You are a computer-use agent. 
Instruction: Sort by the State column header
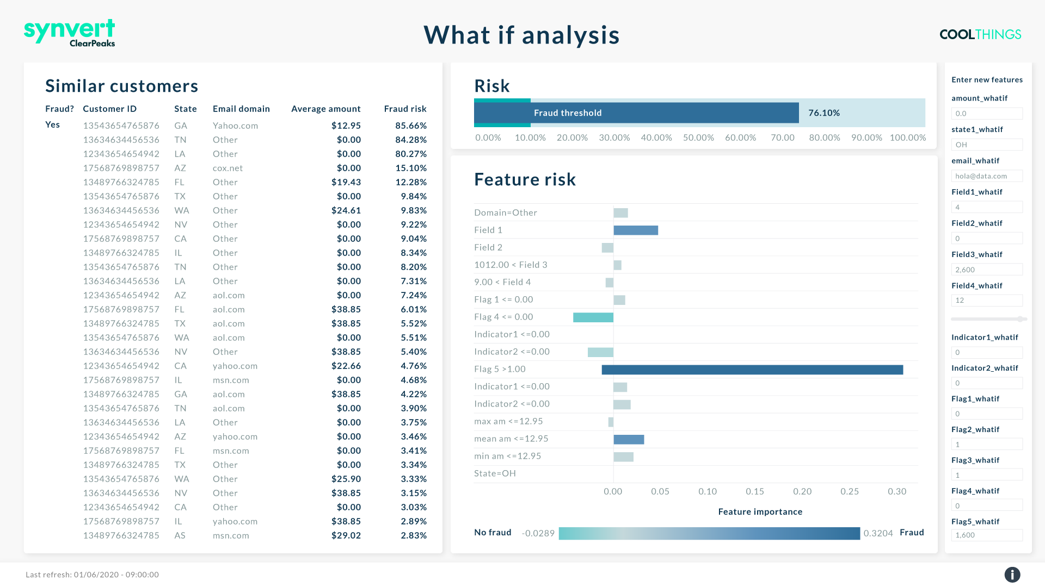(x=186, y=109)
